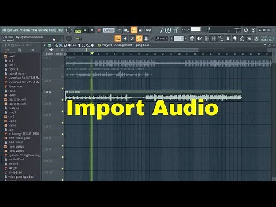Open the VIEW menu
The width and height of the screenshot is (276, 207).
[x=34, y=30]
